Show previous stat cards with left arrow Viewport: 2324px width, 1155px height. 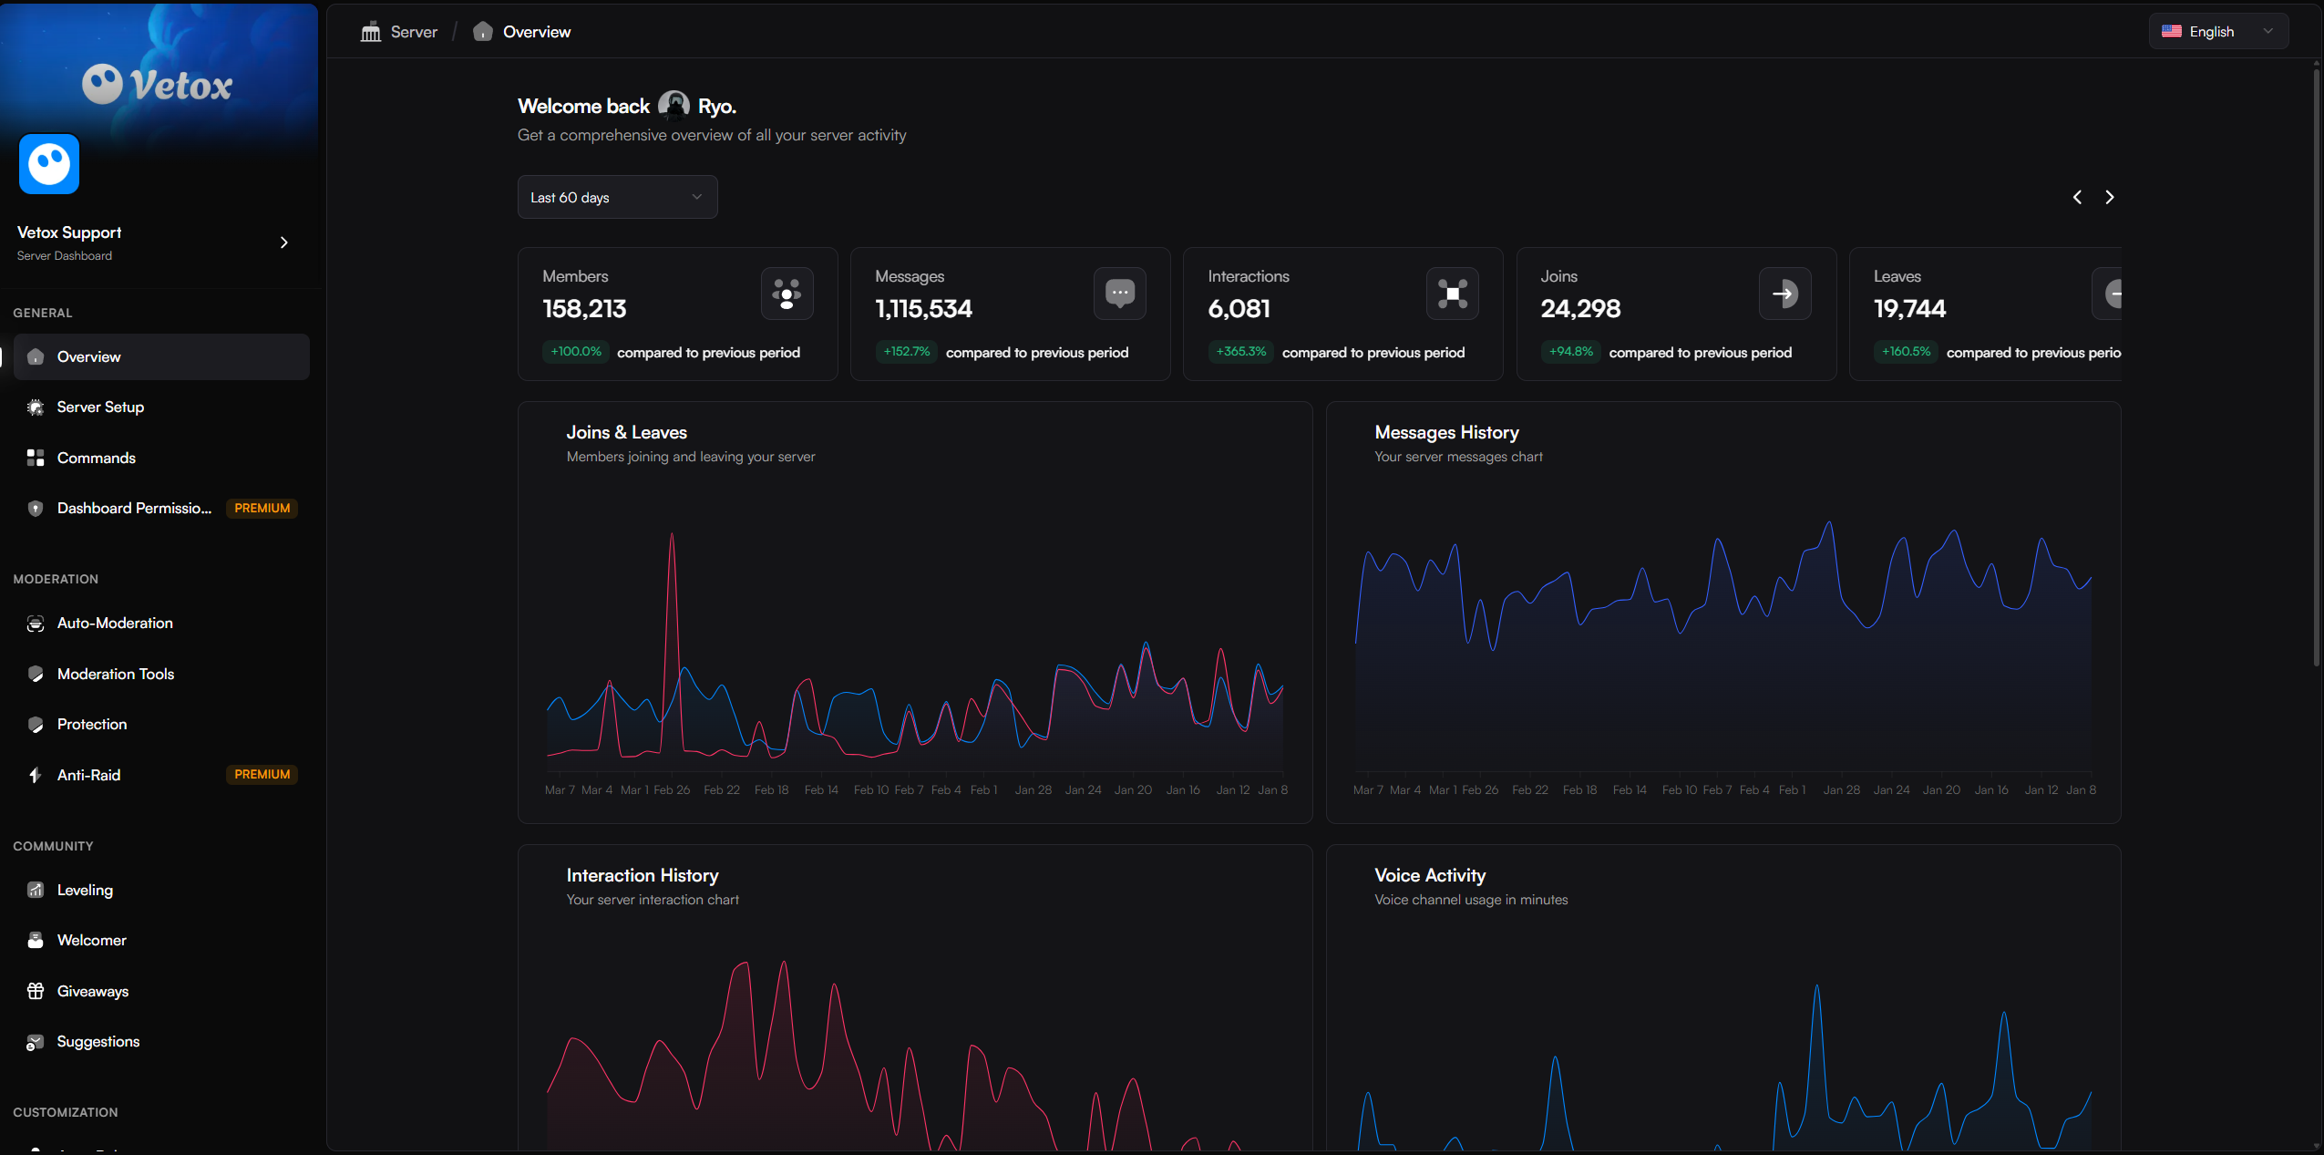(2078, 196)
